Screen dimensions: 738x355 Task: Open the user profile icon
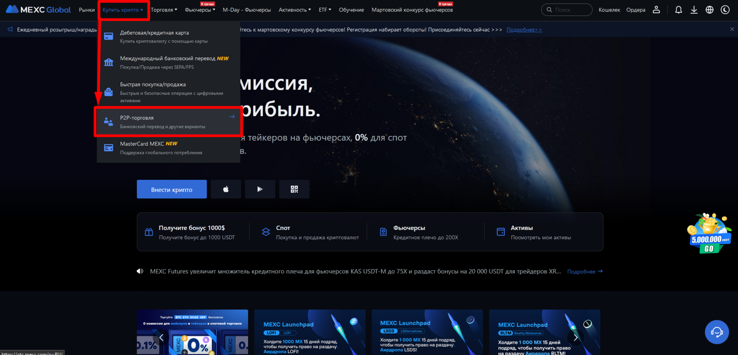656,10
